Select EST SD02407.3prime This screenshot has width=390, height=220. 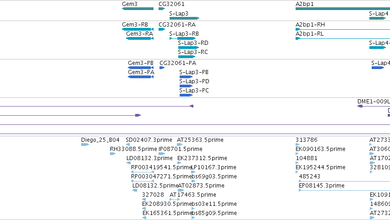tap(149, 140)
